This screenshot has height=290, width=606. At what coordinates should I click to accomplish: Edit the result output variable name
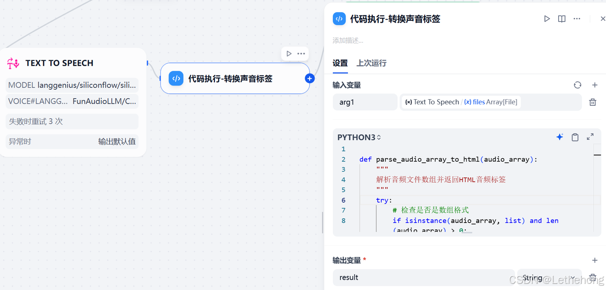click(423, 278)
